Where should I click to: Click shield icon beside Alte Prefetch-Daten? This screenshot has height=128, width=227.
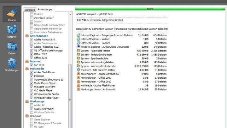click(x=78, y=70)
